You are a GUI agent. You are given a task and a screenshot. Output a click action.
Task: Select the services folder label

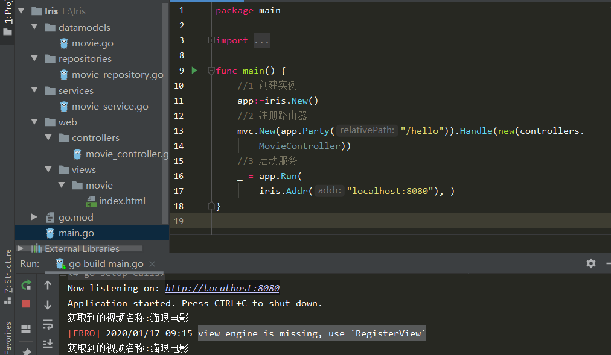pyautogui.click(x=76, y=91)
